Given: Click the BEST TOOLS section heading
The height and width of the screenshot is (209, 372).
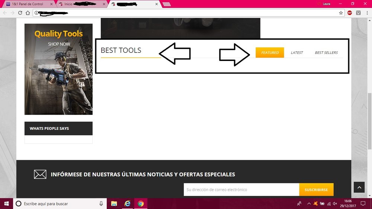Looking at the screenshot, I should (121, 50).
